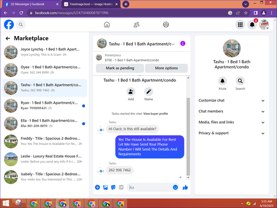This screenshot has height=208, width=277.
Task: Open more actions plus icon in composer
Action: click(x=98, y=187)
